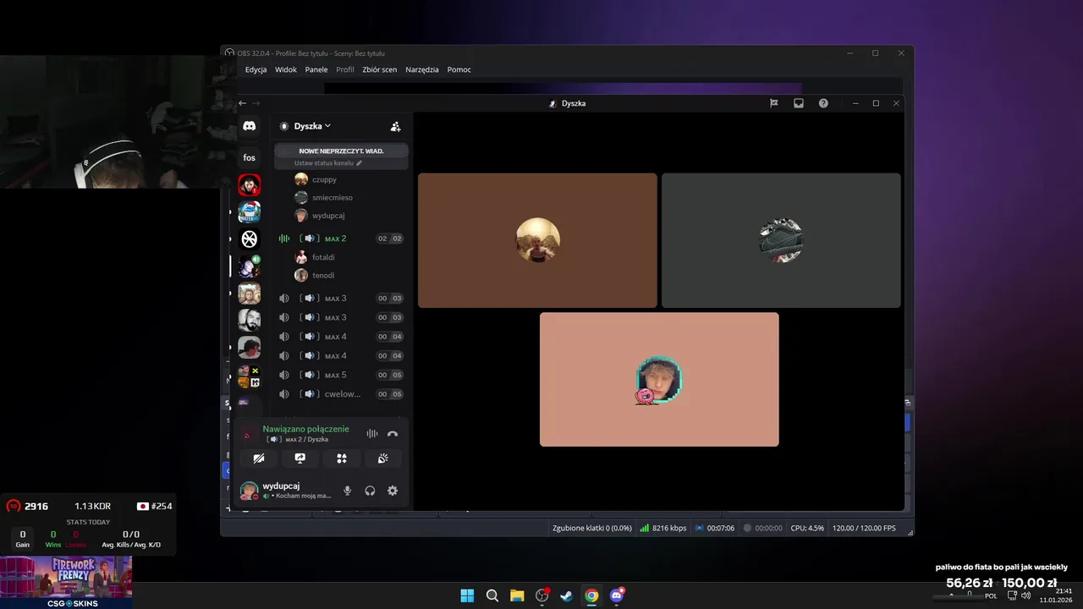Open taskbar Search magnifier
1083x609 pixels.
click(492, 595)
